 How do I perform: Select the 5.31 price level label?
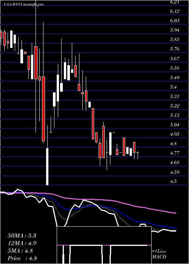coord(175,97)
